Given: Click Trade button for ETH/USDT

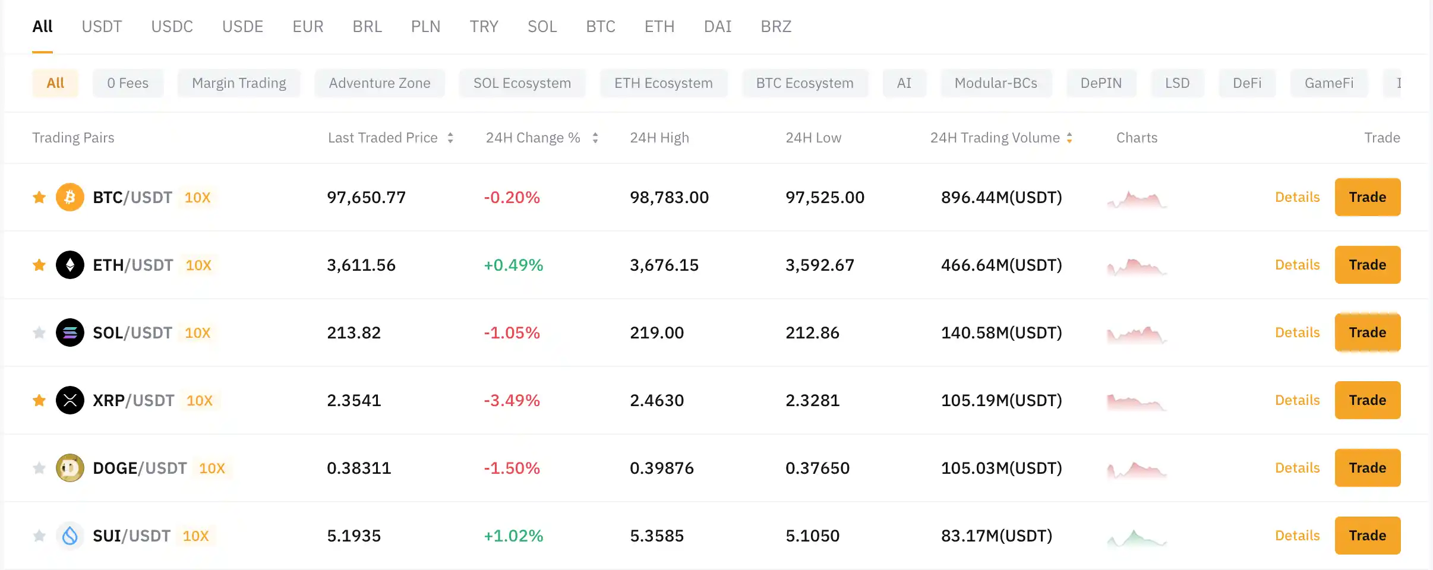Looking at the screenshot, I should pyautogui.click(x=1368, y=265).
